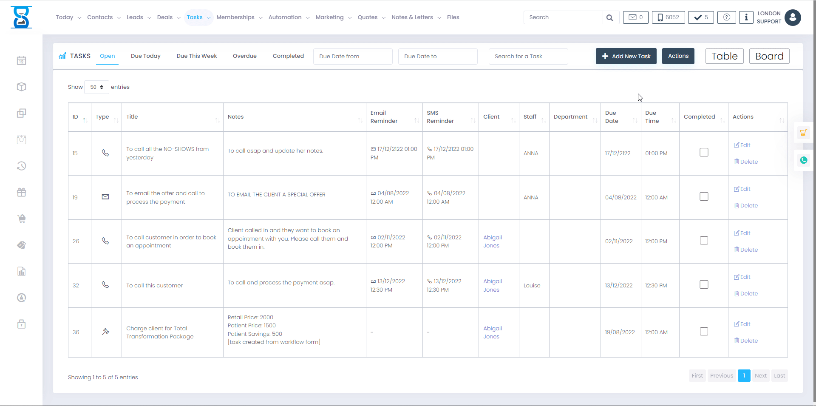The height and width of the screenshot is (406, 816).
Task: Open the user profile avatar icon
Action: coord(793,17)
